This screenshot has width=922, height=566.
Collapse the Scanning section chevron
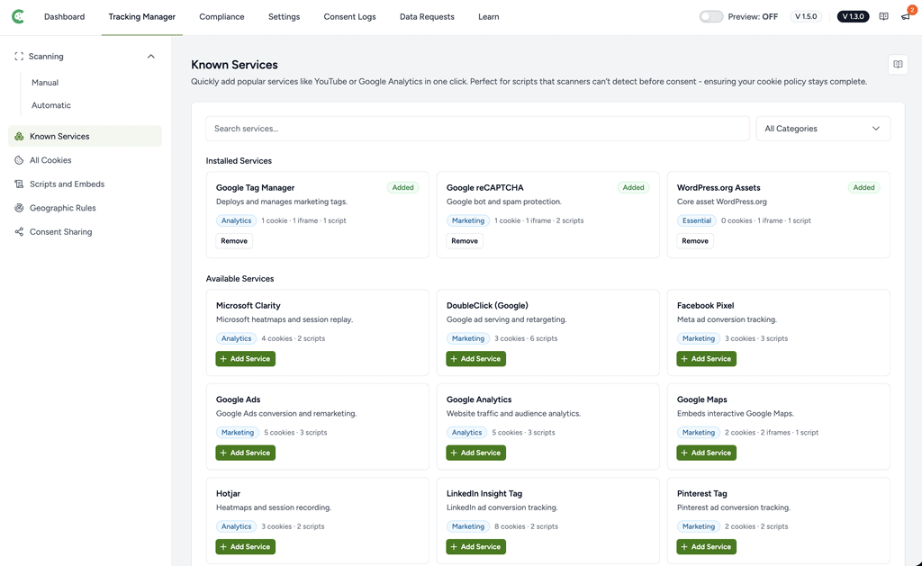151,57
